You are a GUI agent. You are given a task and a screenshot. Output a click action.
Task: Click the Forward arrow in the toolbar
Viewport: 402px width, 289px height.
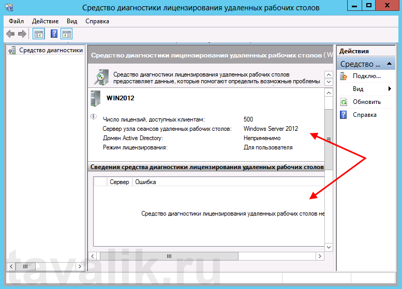(22, 34)
